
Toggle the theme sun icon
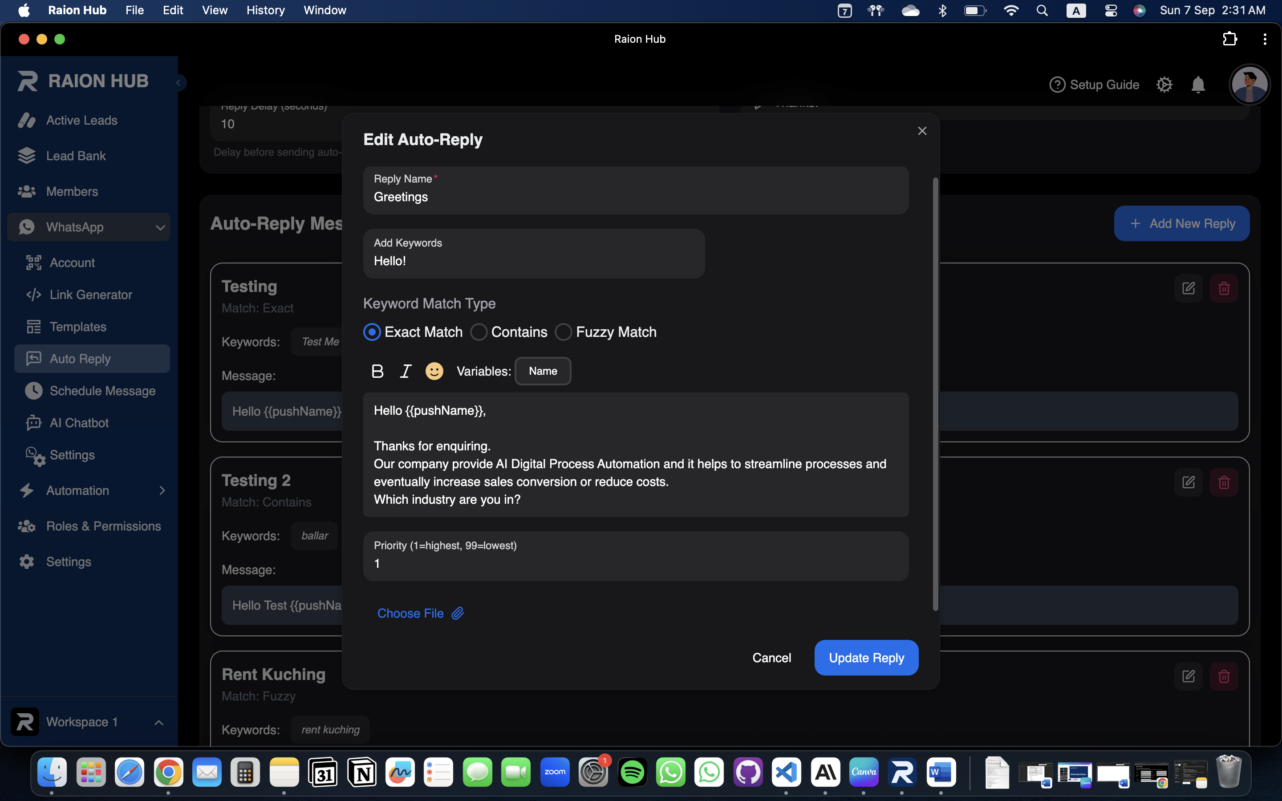click(x=1164, y=85)
